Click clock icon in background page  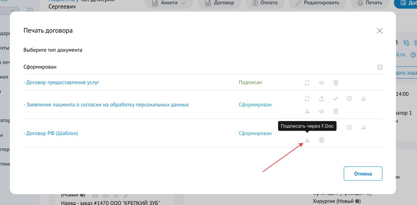click(x=413, y=55)
